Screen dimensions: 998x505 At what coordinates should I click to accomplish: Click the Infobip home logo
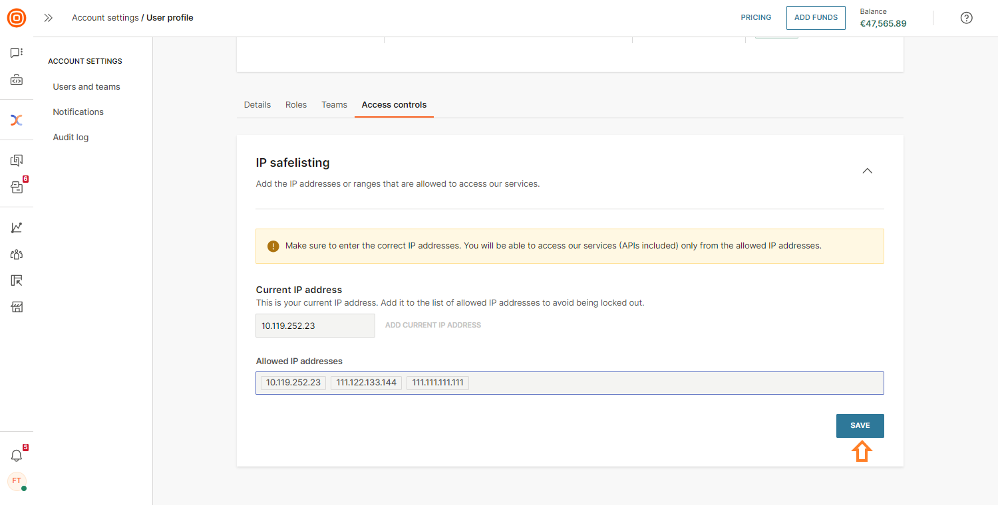pyautogui.click(x=17, y=18)
